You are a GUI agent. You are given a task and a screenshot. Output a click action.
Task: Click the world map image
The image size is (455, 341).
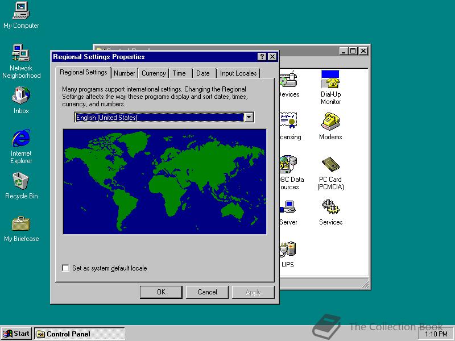coord(164,181)
